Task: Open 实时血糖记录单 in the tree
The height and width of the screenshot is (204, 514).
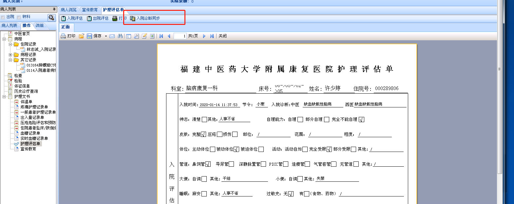Action: click(34, 139)
